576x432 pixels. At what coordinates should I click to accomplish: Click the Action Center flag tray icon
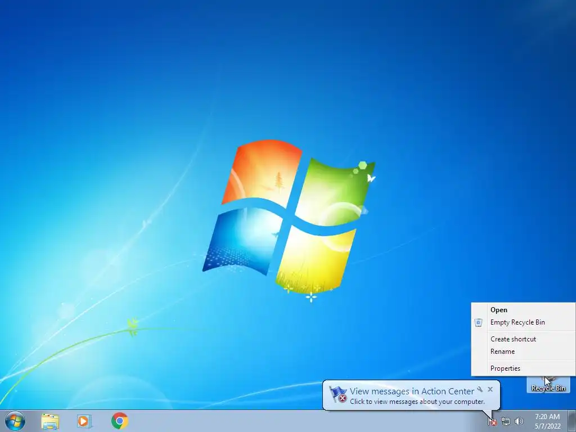[492, 422]
